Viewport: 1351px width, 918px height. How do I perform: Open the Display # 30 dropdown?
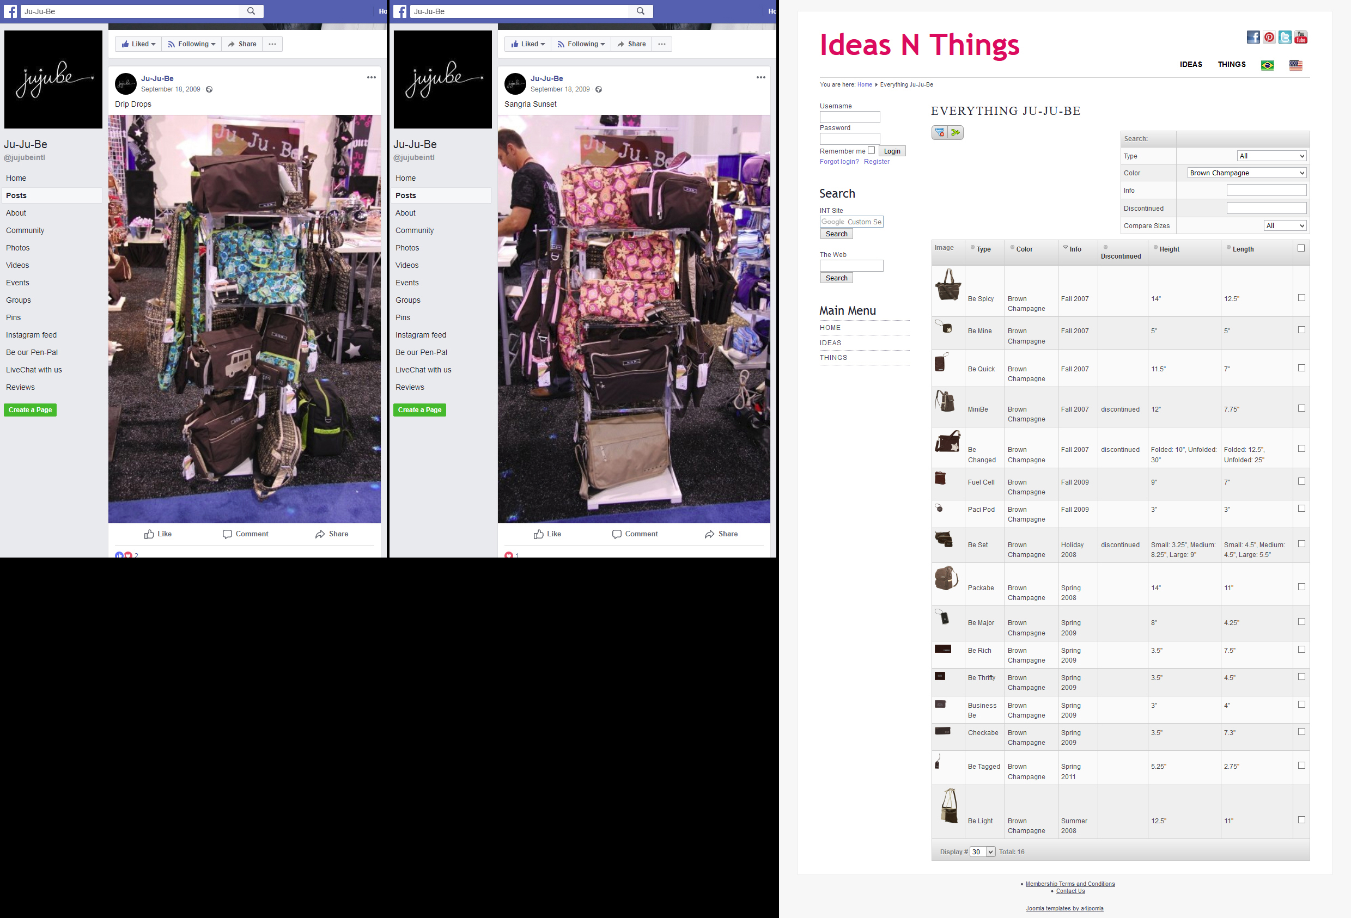click(x=982, y=852)
